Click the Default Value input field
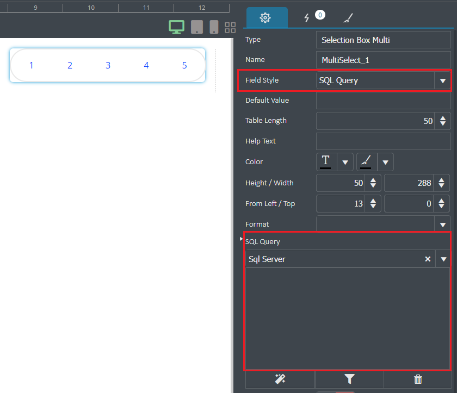457x393 pixels. [383, 101]
